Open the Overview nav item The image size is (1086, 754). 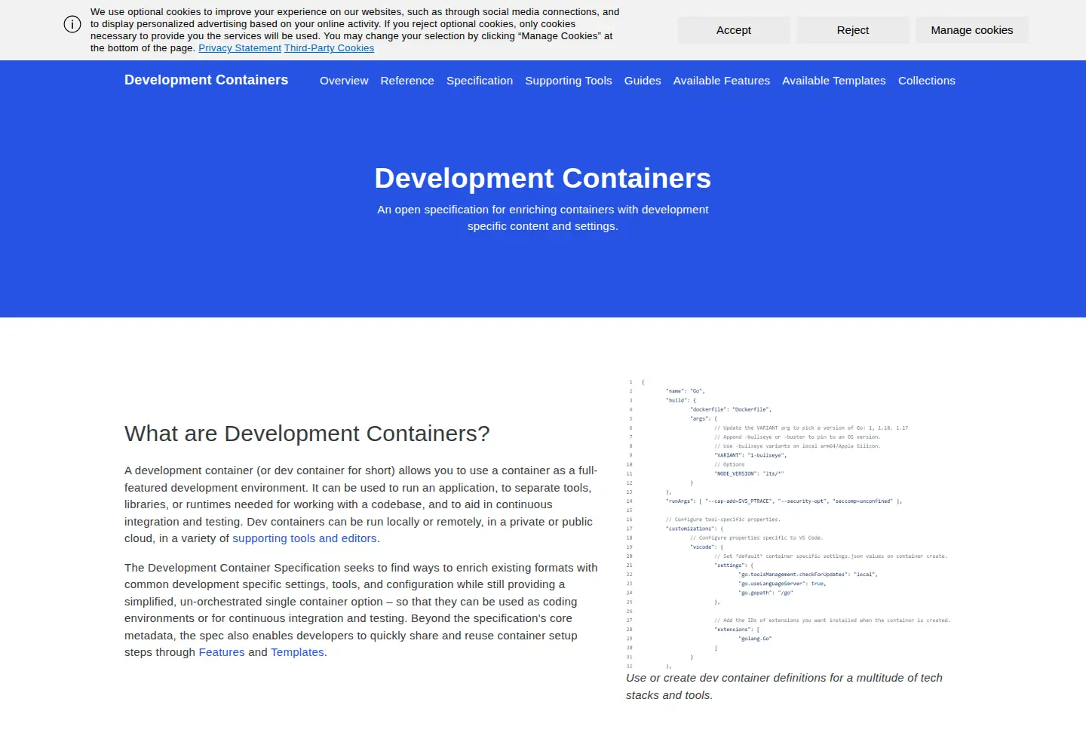point(344,81)
